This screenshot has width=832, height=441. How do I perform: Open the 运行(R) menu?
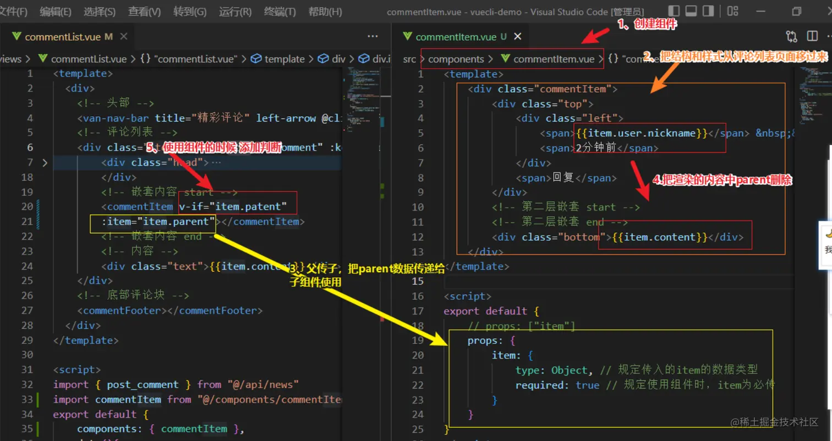[x=235, y=12]
